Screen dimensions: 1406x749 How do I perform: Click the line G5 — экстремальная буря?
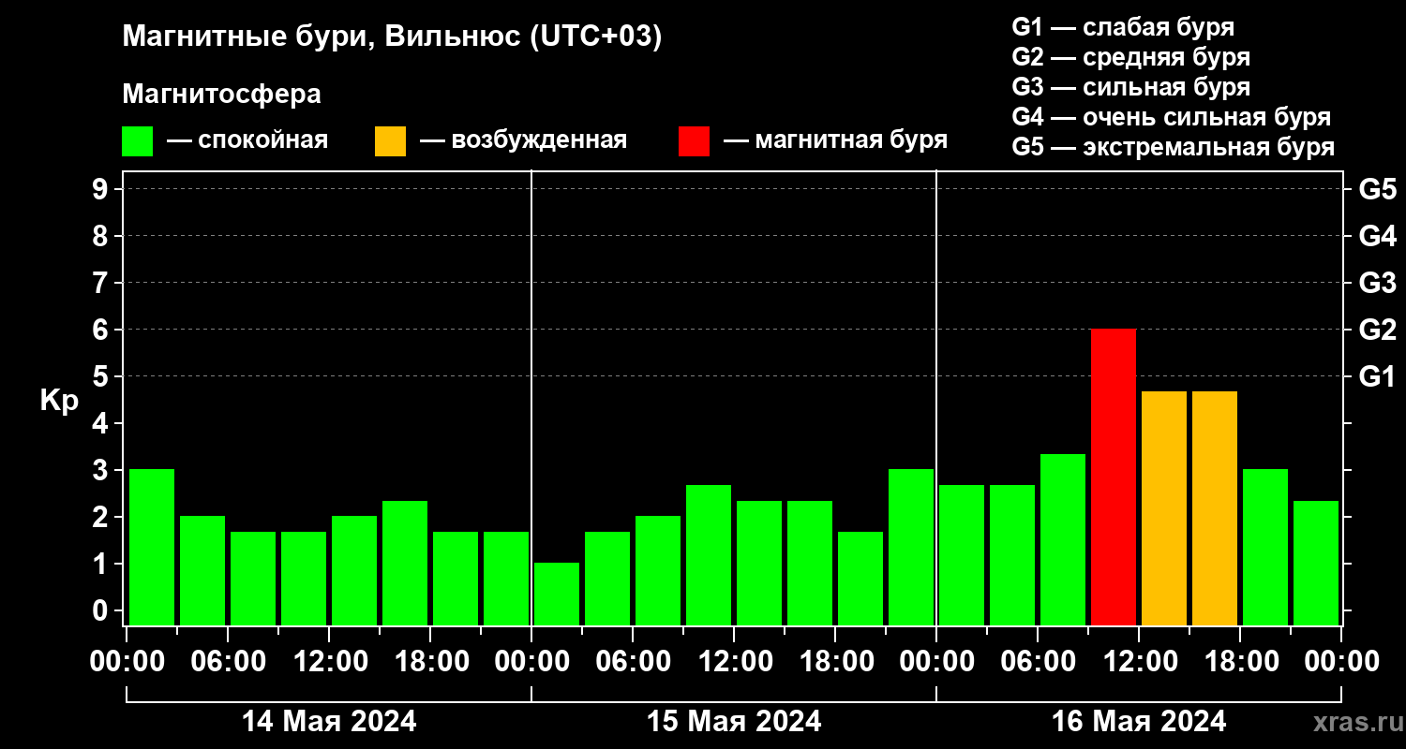1173,147
